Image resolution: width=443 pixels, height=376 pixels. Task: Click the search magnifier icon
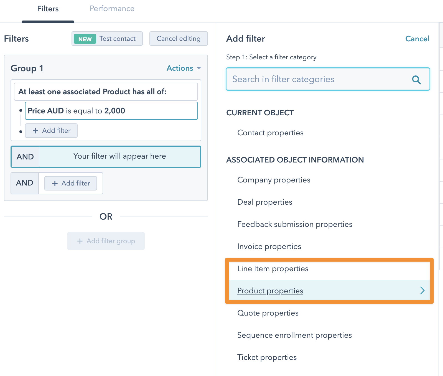(416, 80)
